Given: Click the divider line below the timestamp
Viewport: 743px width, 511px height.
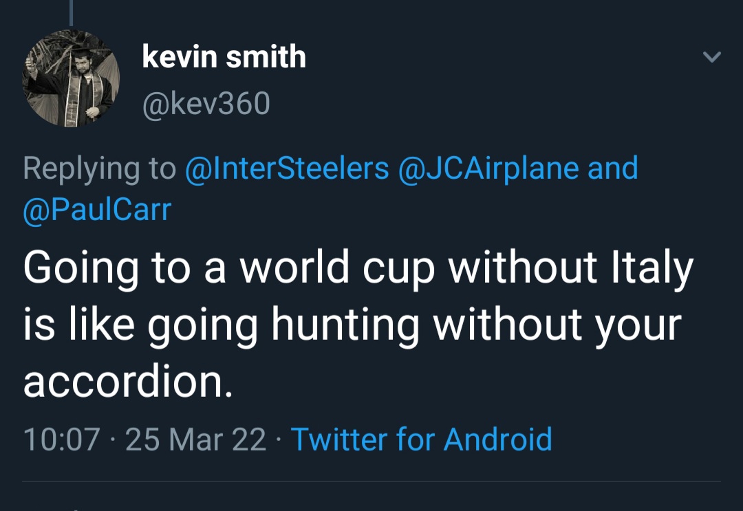Looking at the screenshot, I should (371, 481).
